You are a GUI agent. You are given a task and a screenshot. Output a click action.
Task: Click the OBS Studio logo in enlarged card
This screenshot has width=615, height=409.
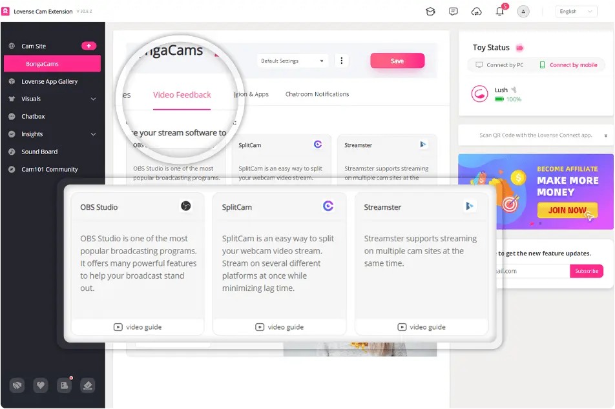186,206
